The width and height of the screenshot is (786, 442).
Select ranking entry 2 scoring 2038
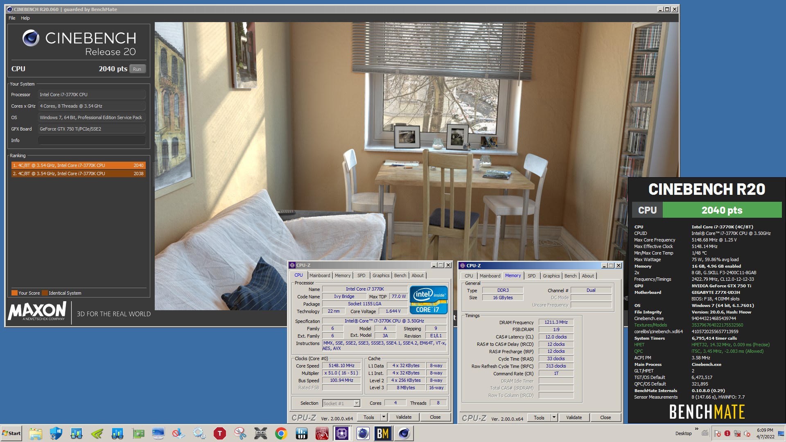[78, 174]
